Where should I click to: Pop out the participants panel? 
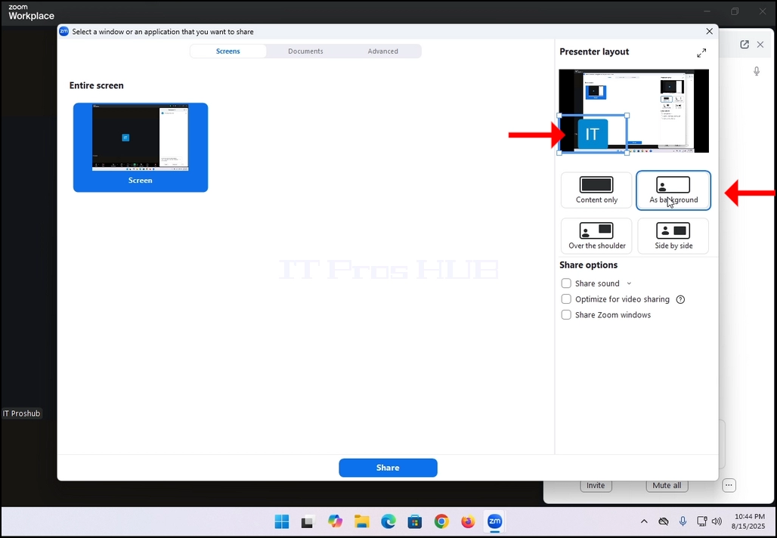pos(744,45)
